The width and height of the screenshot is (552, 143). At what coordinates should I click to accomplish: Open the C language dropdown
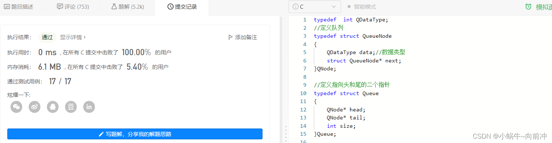(x=315, y=7)
